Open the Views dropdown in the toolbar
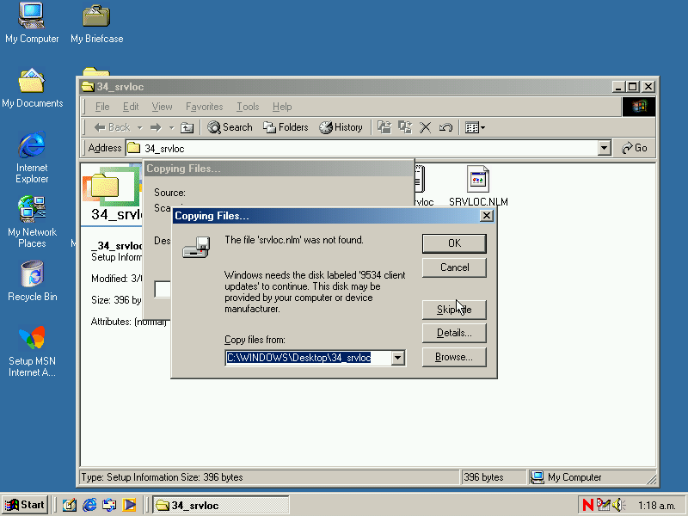 tap(475, 127)
